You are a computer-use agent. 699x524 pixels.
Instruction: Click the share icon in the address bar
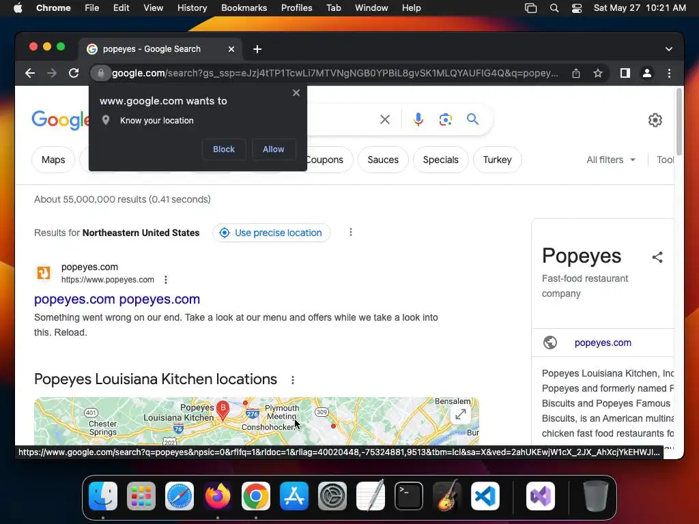tap(576, 73)
